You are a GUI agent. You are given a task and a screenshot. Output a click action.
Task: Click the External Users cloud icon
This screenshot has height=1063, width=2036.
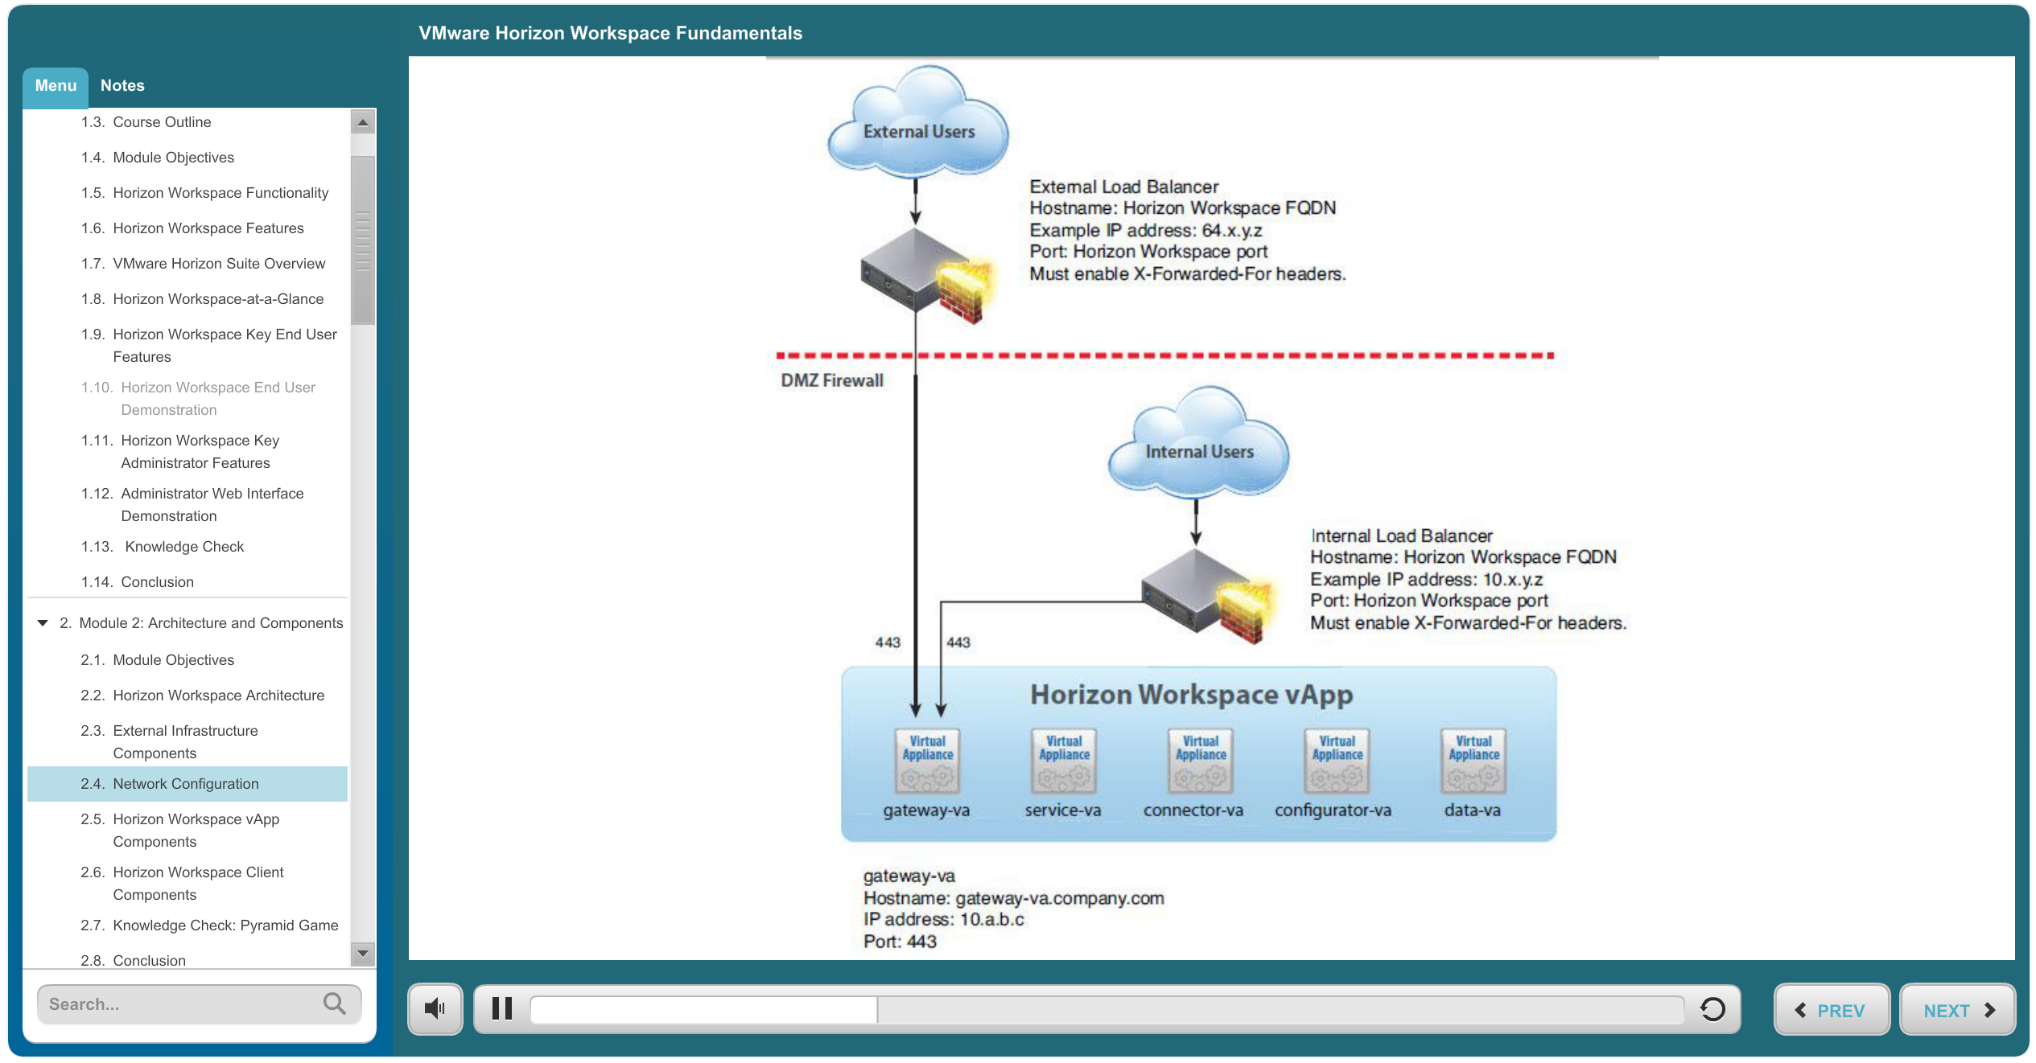pos(918,122)
